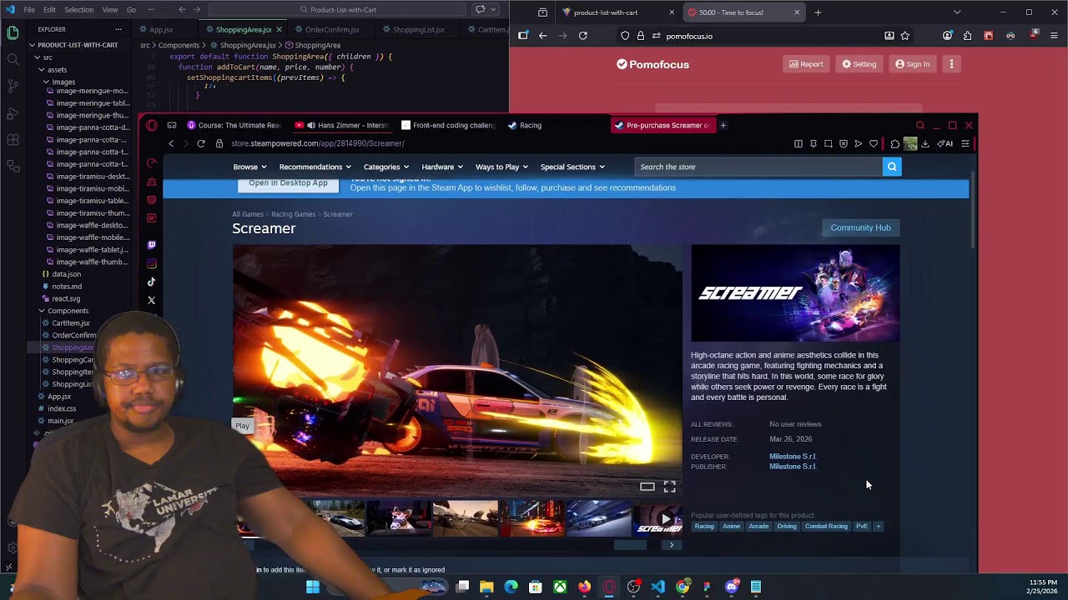The image size is (1068, 600).
Task: Expand Hardware dropdown in Steam store
Action: (x=442, y=167)
